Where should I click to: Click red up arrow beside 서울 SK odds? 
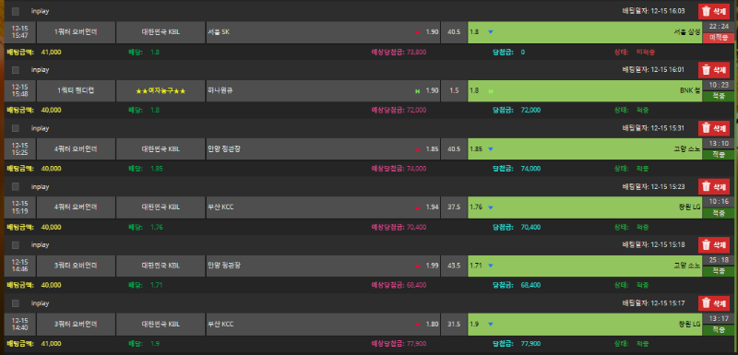pos(418,32)
